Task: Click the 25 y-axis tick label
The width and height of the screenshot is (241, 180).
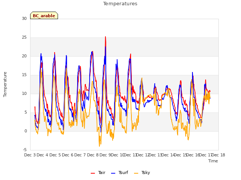Action: click(x=24, y=37)
